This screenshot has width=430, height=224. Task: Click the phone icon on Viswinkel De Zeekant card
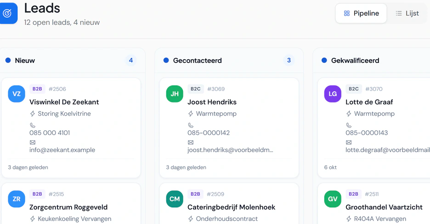33,125
